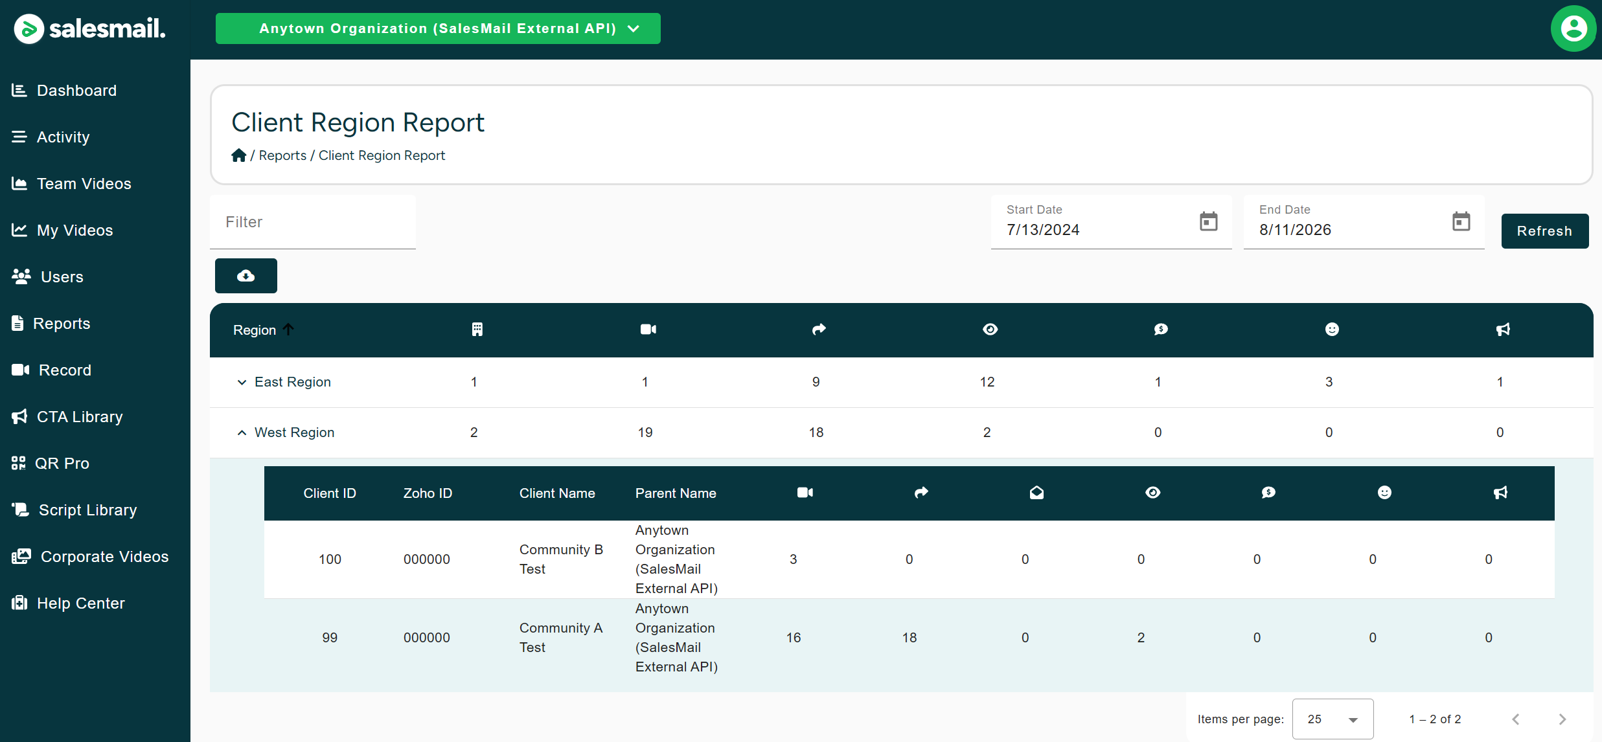The height and width of the screenshot is (742, 1602).
Task: Sort by the Parent Name column header
Action: pyautogui.click(x=676, y=493)
